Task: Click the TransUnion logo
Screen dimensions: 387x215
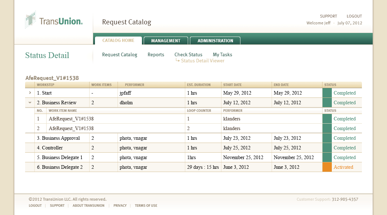Action: [54, 20]
